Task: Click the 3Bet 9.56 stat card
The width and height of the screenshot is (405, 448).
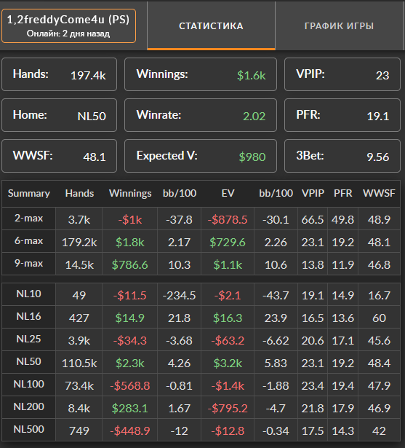Action: click(342, 156)
